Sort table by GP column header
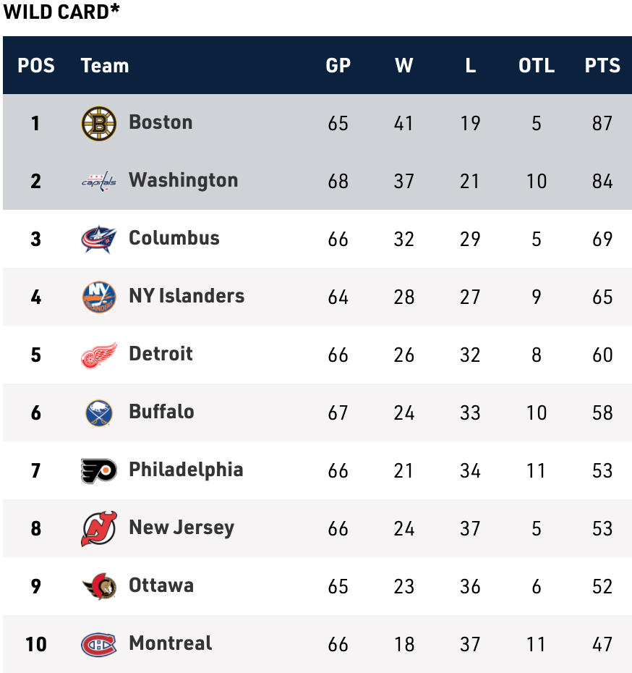Image resolution: width=632 pixels, height=673 pixels. click(338, 66)
